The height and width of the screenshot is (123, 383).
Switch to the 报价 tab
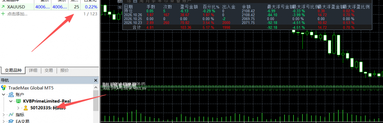[65, 70]
